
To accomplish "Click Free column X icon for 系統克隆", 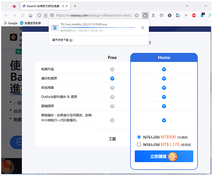I will click(112, 88).
